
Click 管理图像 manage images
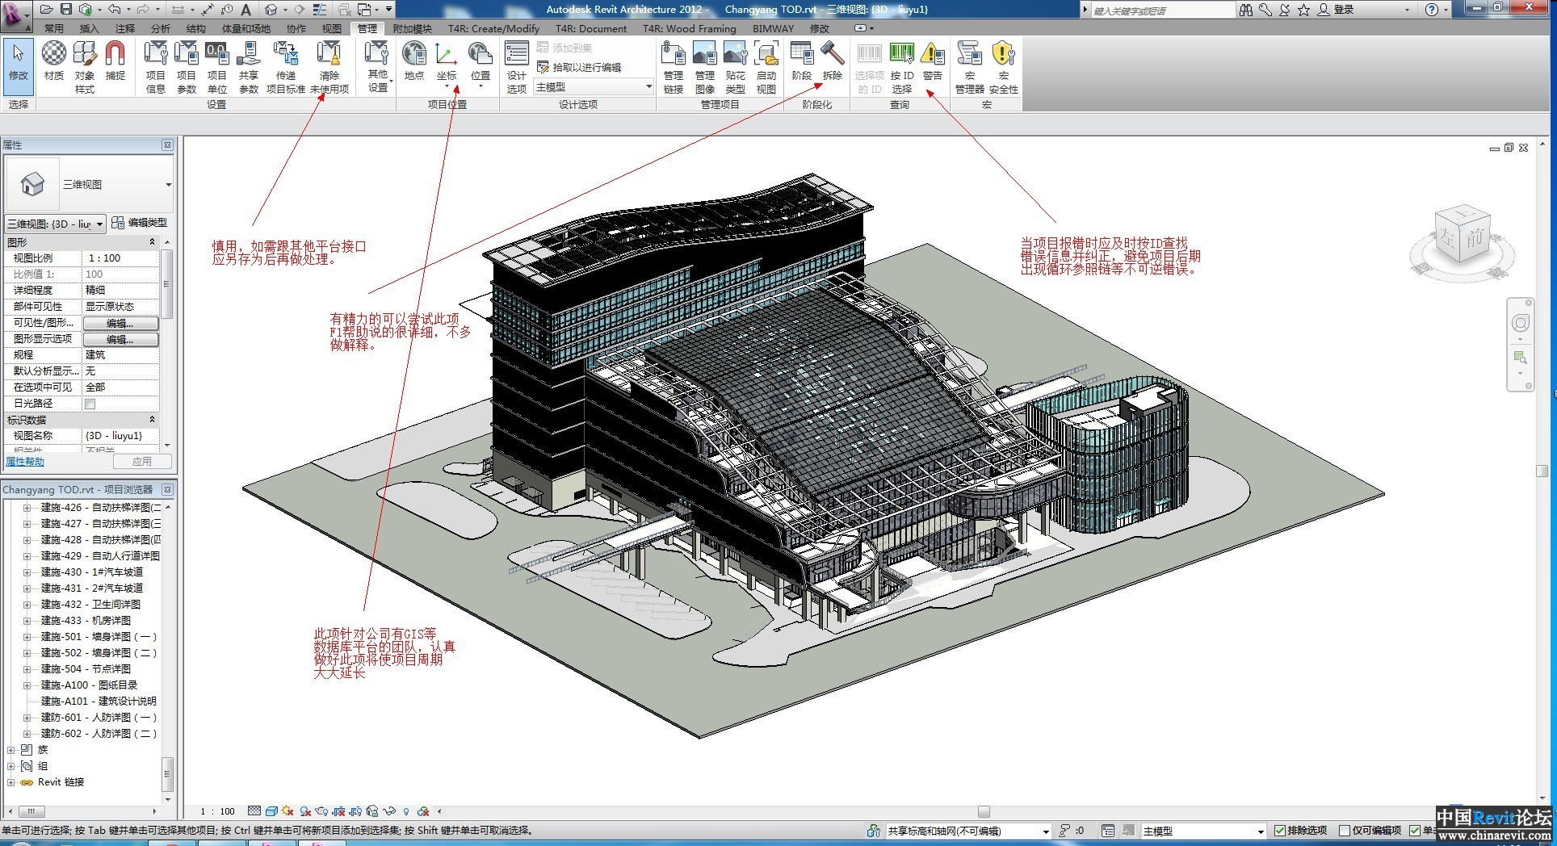coord(705,67)
